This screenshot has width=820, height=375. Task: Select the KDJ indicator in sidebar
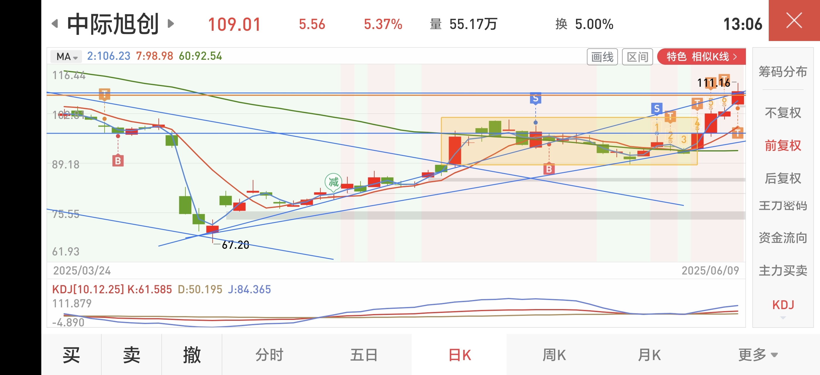(x=783, y=305)
